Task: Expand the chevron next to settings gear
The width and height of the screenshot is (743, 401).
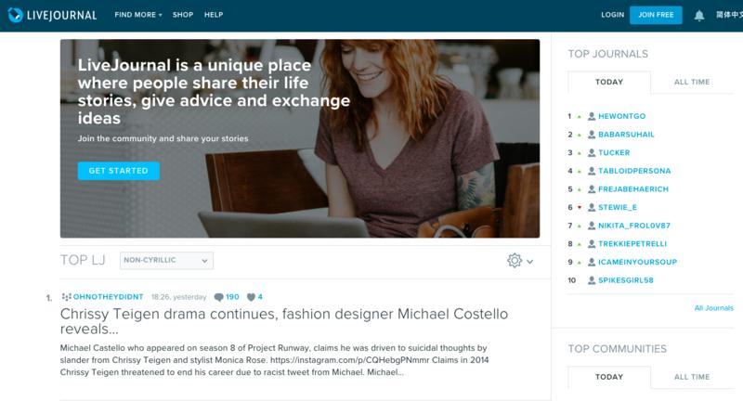Action: [530, 262]
